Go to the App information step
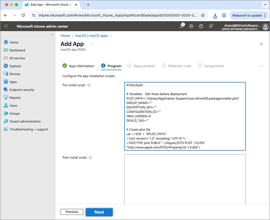The width and height of the screenshot is (270, 220). click(x=78, y=66)
